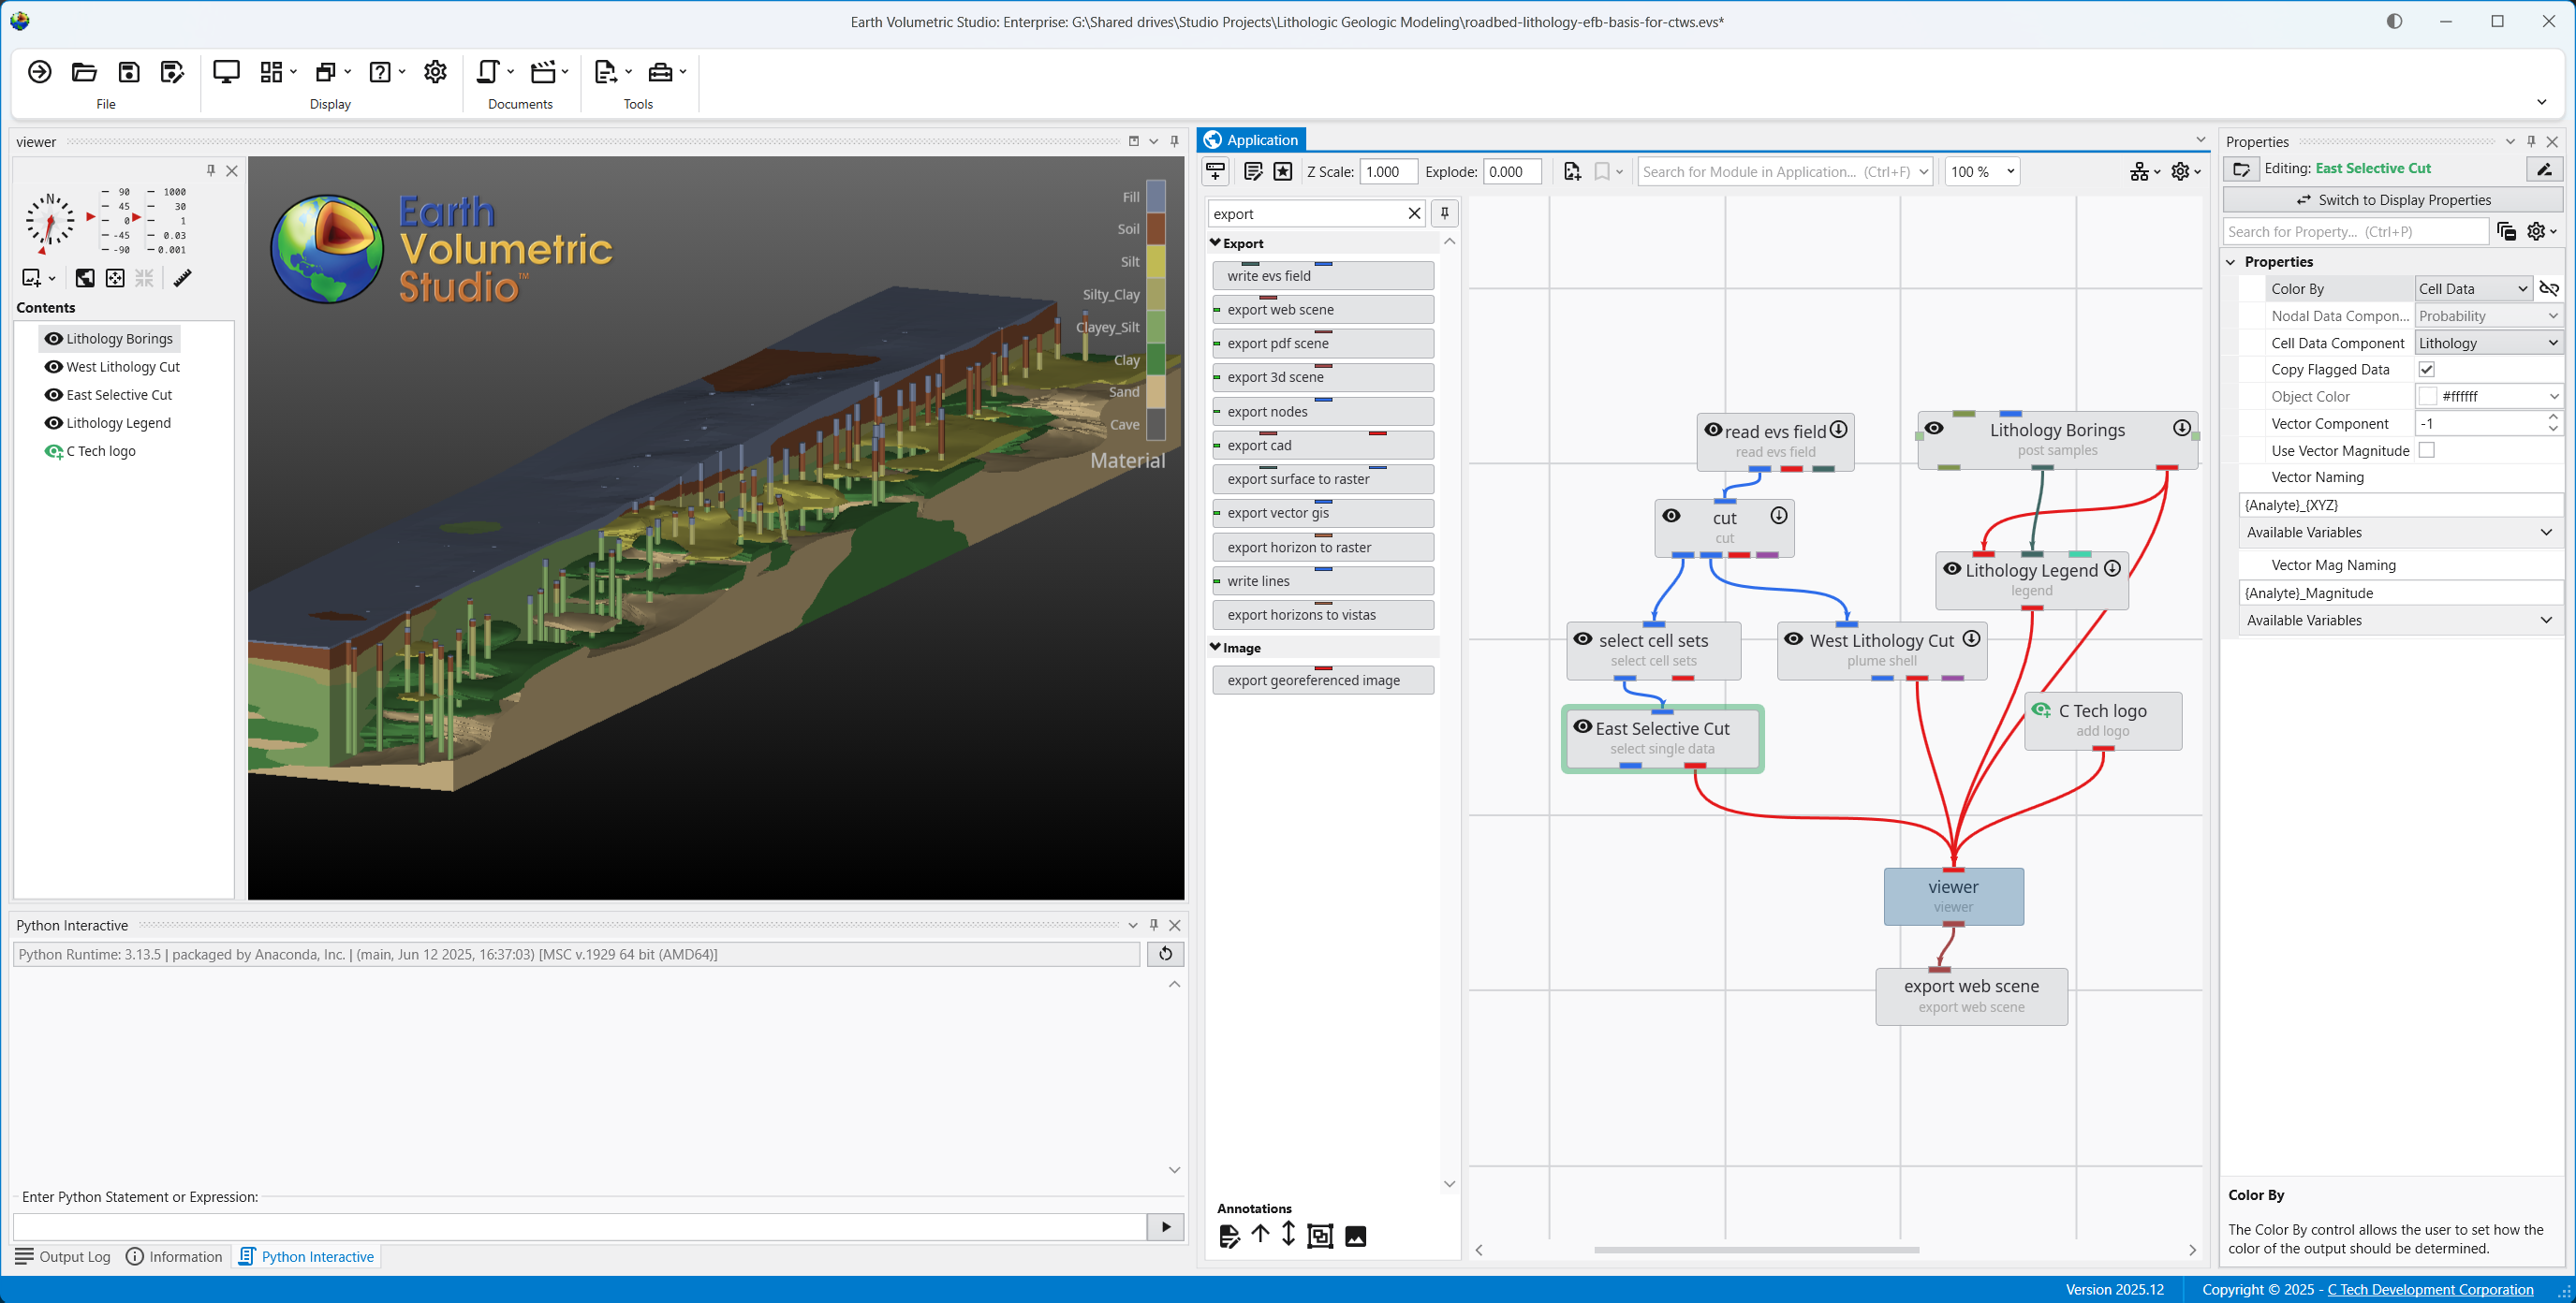Open the Color By dropdown
This screenshot has height=1303, width=2576.
coord(2473,289)
